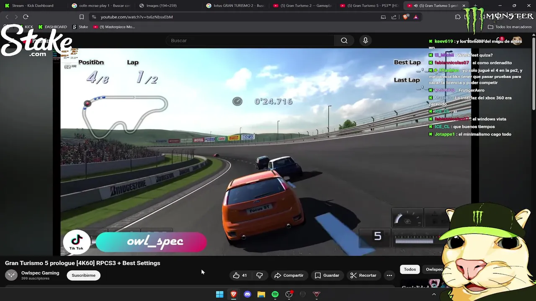536x301 pixels.
Task: Go back with the browser back arrow
Action: click(x=7, y=17)
